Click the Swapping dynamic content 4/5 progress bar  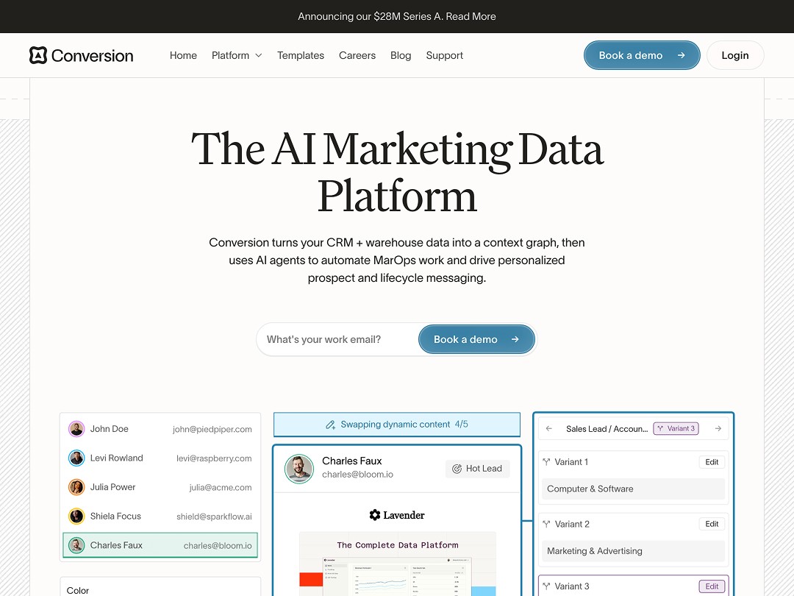point(397,425)
